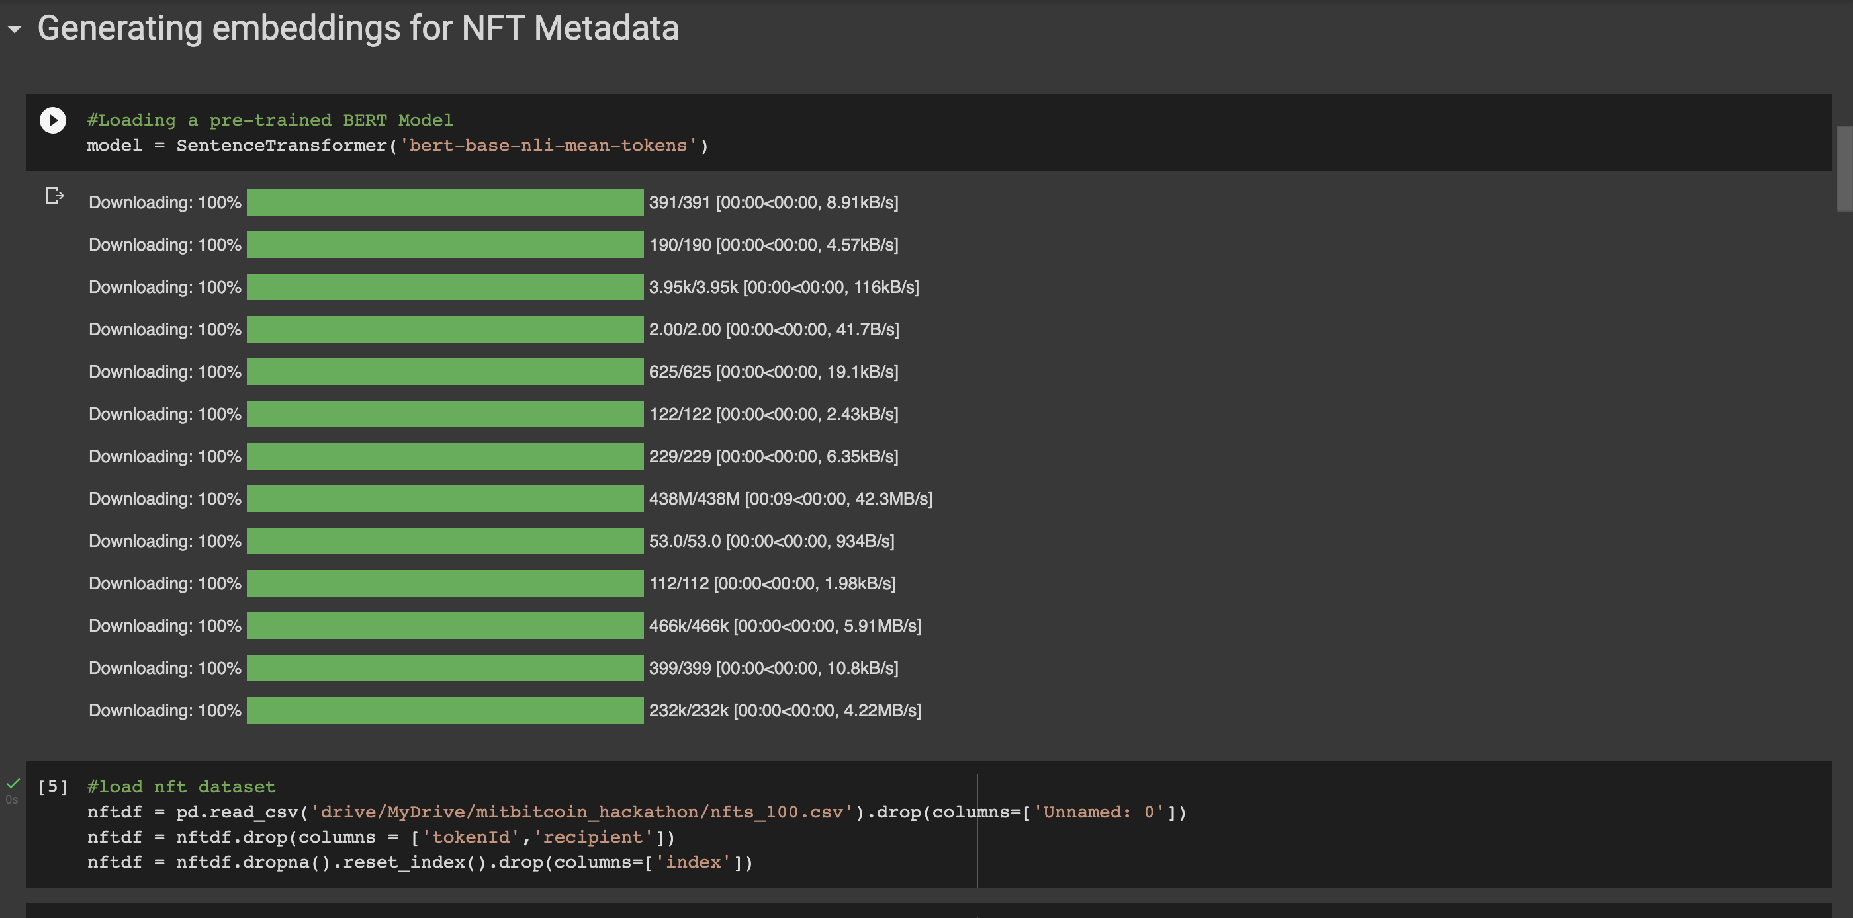
Task: Click the notebook vertical scrollbar thumb
Action: [x=1844, y=169]
